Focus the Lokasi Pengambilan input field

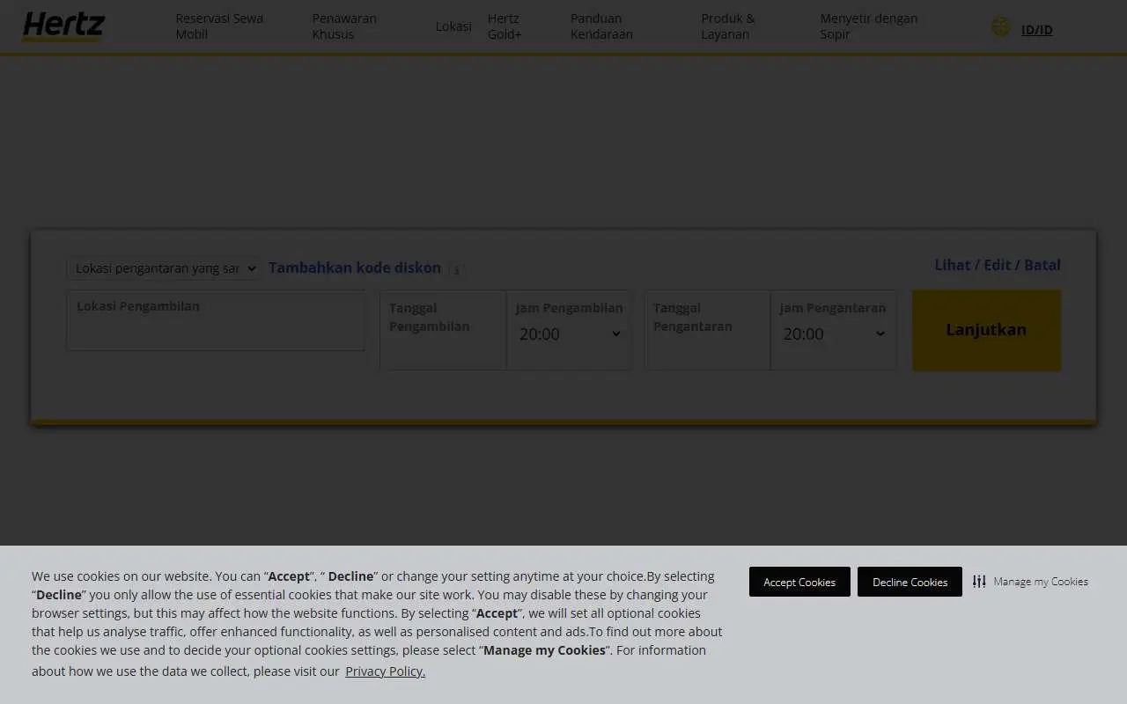coord(216,320)
